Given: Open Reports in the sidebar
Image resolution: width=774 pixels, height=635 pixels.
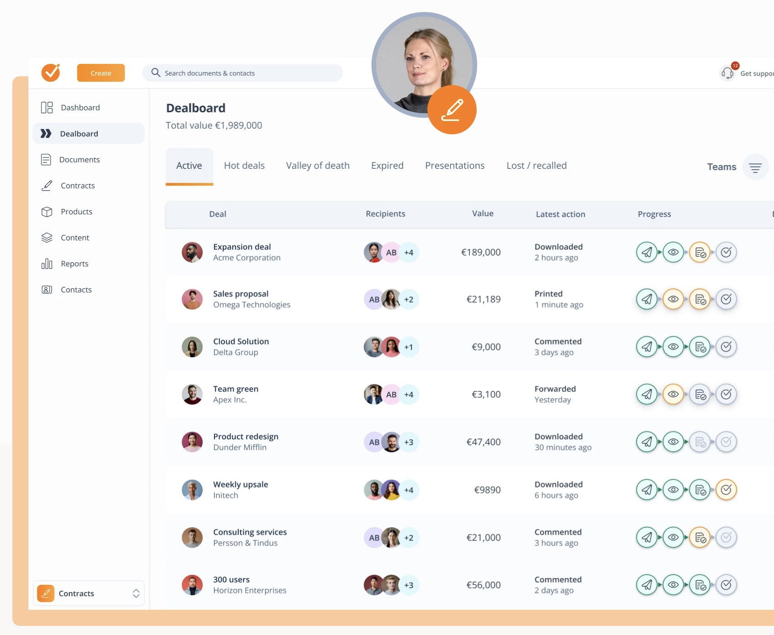Looking at the screenshot, I should pyautogui.click(x=74, y=264).
